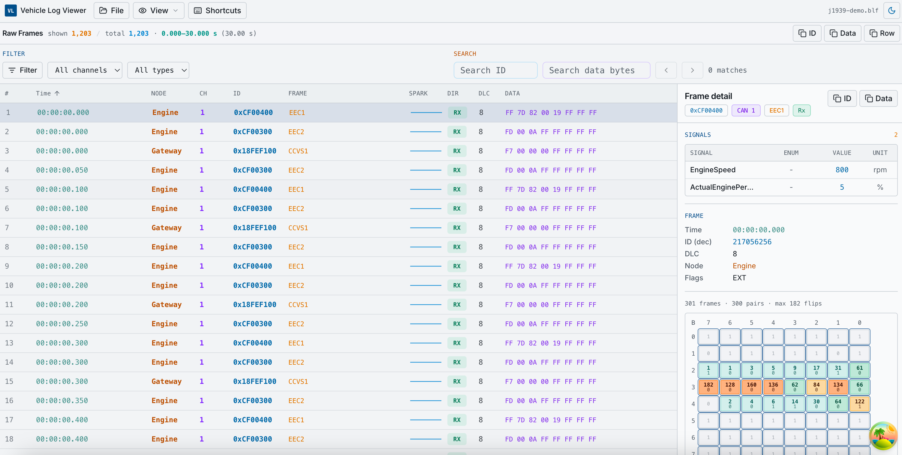The height and width of the screenshot is (455, 902).
Task: Click bit cell showing 122 flips
Action: (859, 403)
